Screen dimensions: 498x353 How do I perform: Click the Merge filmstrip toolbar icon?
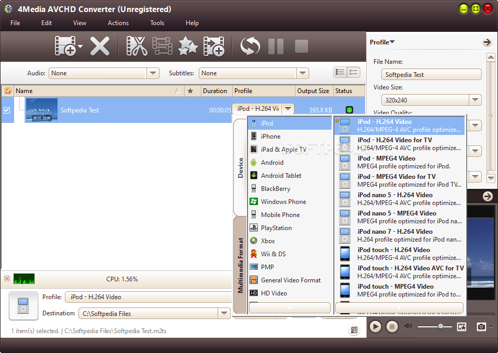tap(162, 46)
